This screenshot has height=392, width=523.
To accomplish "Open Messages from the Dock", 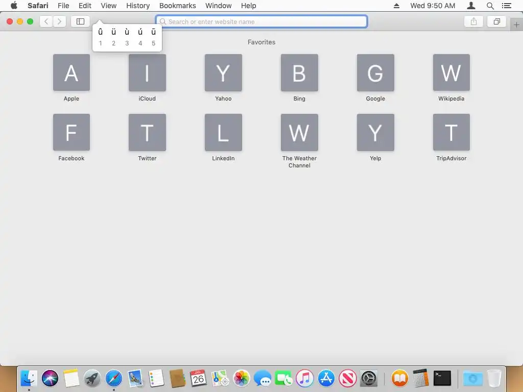I will tap(263, 378).
